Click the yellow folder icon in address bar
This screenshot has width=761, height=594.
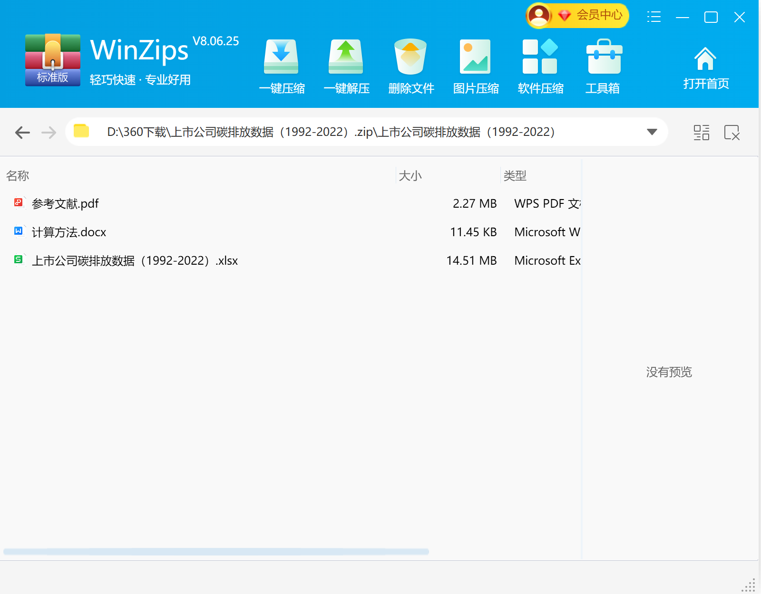pos(81,131)
